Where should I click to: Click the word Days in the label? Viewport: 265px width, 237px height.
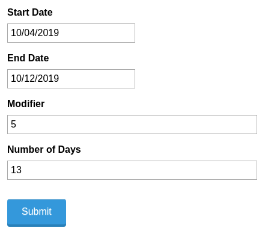69,150
